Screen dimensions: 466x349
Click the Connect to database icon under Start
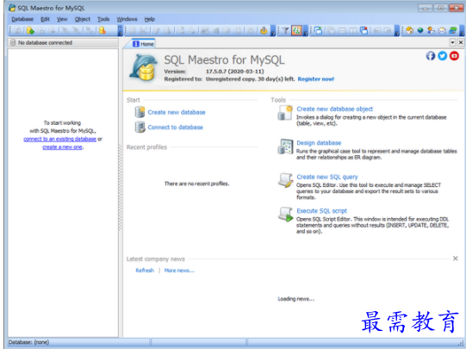click(x=140, y=127)
